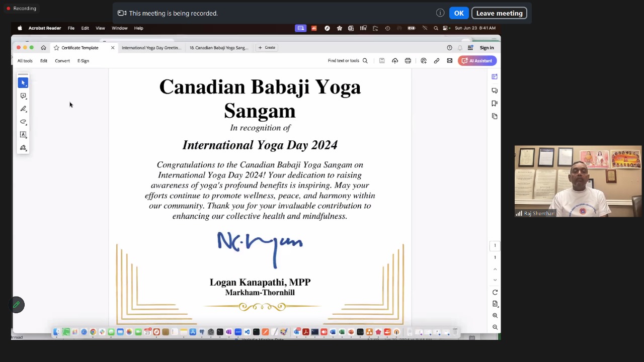Print the certificate document
The image size is (644, 362).
408,61
